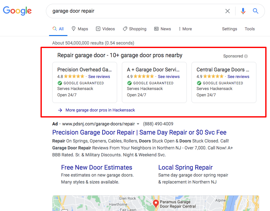Open the Local Spring Repair sitelink
This screenshot has width=270, height=211.
(x=185, y=167)
